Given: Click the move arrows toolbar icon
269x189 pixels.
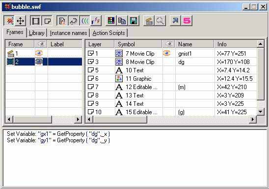Looking at the screenshot, I should coord(21,21).
